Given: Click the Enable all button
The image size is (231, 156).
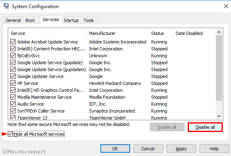Looking at the screenshot, I should coord(167,127).
